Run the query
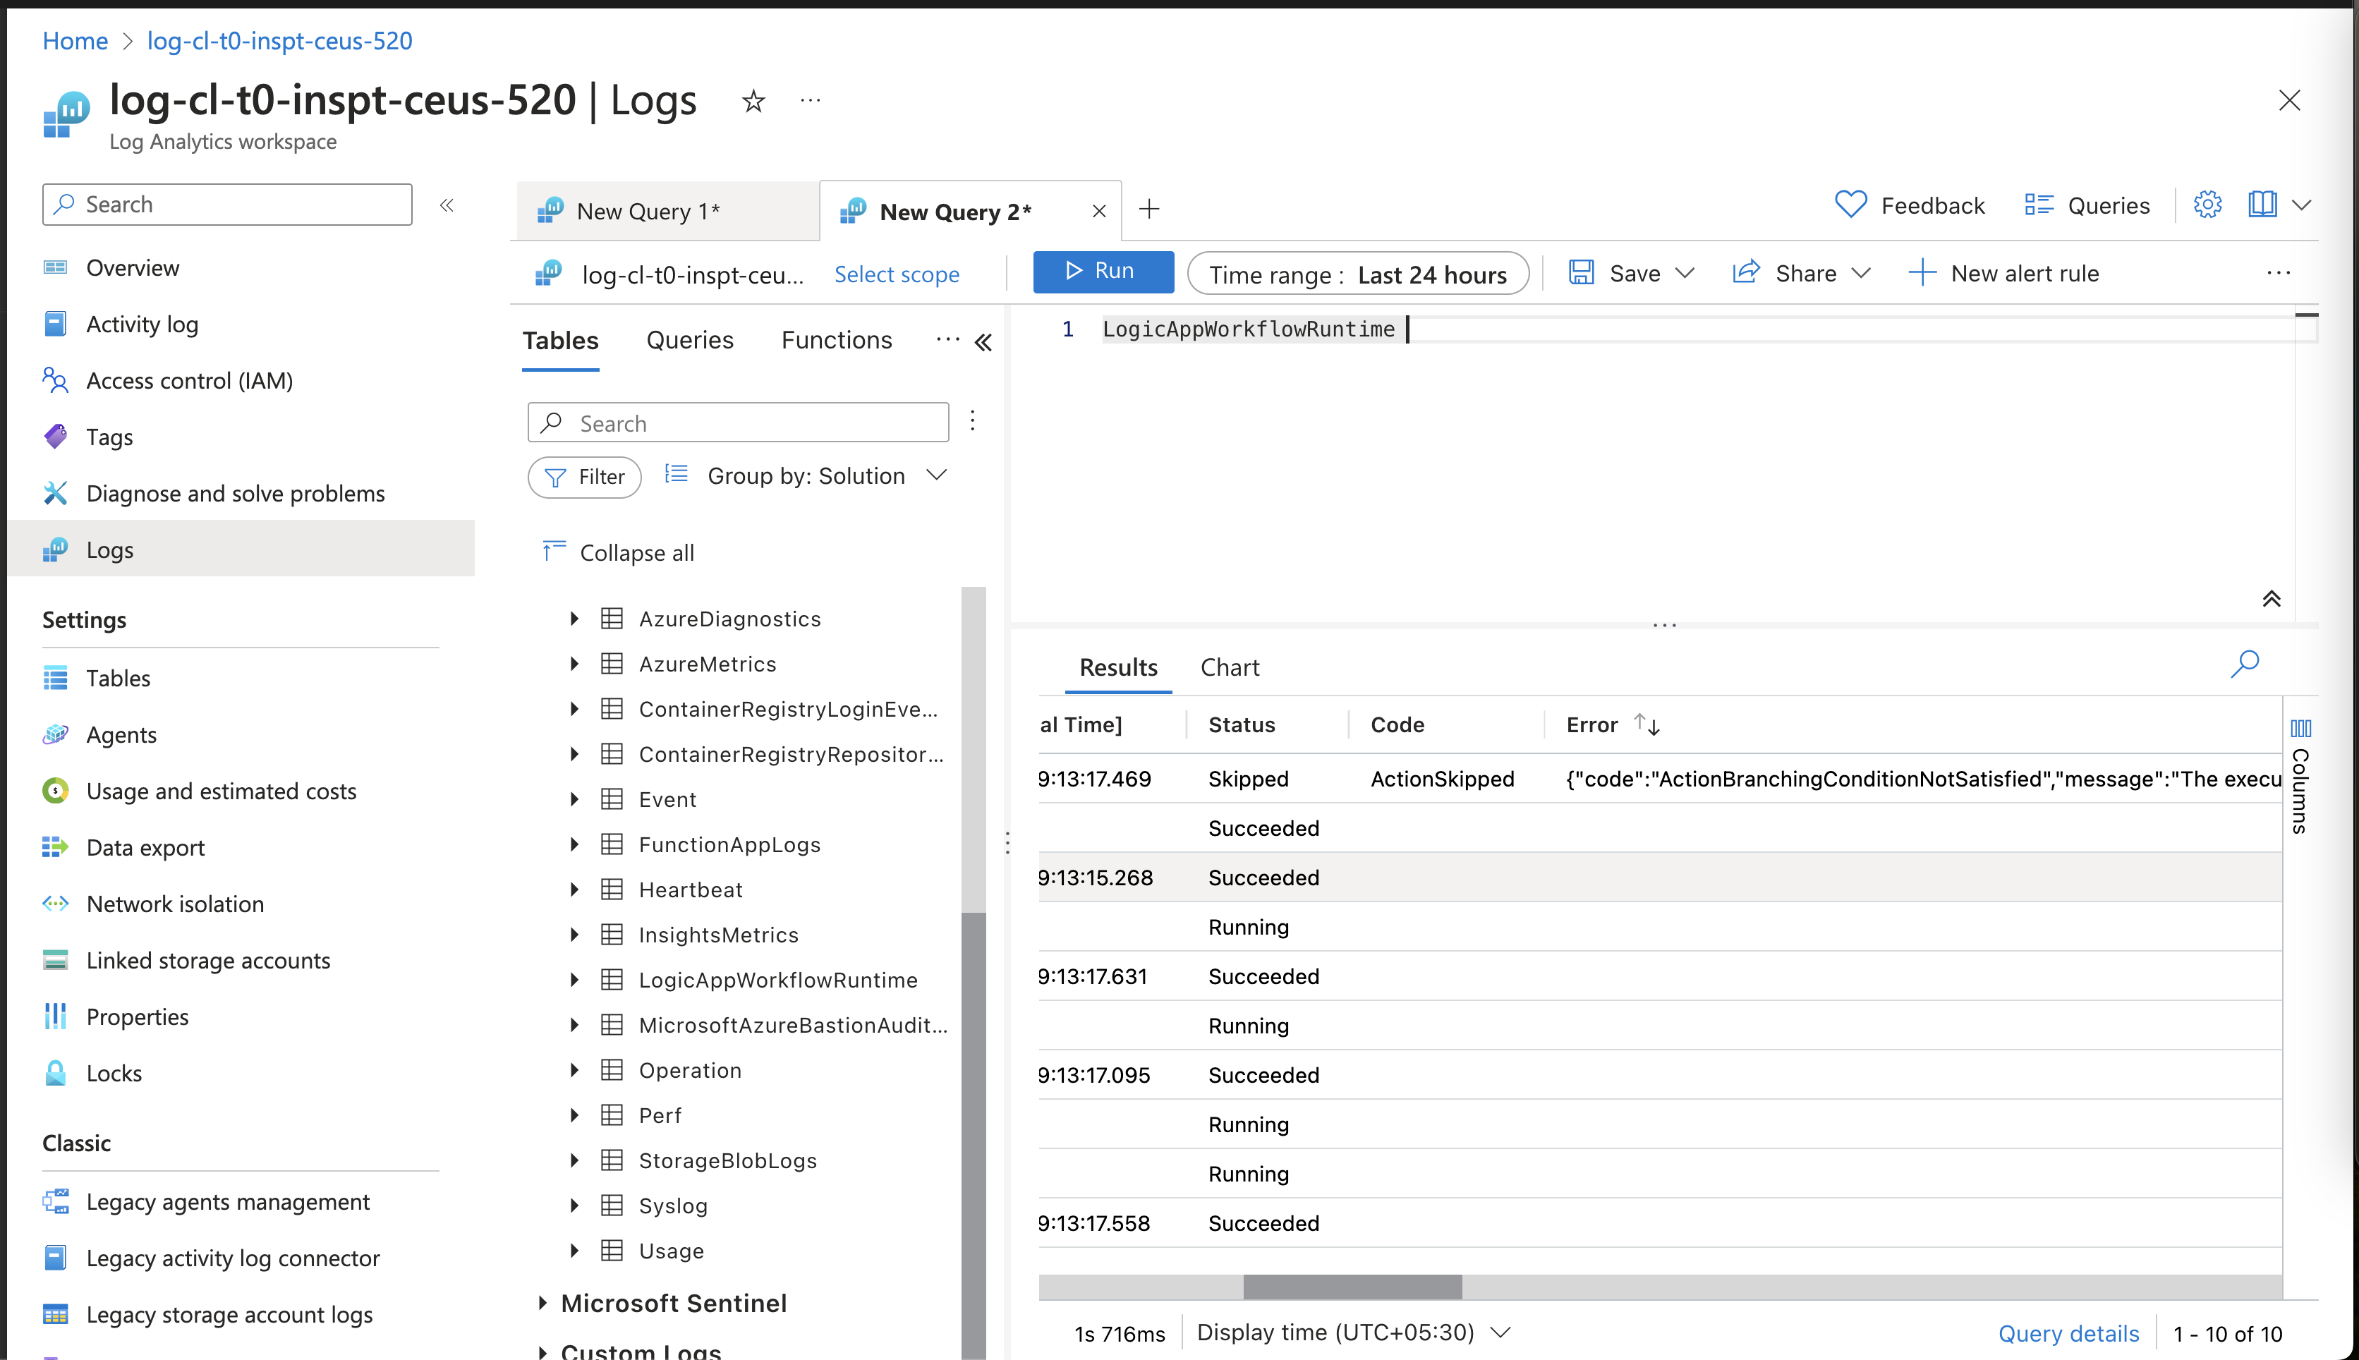 pyautogui.click(x=1103, y=271)
